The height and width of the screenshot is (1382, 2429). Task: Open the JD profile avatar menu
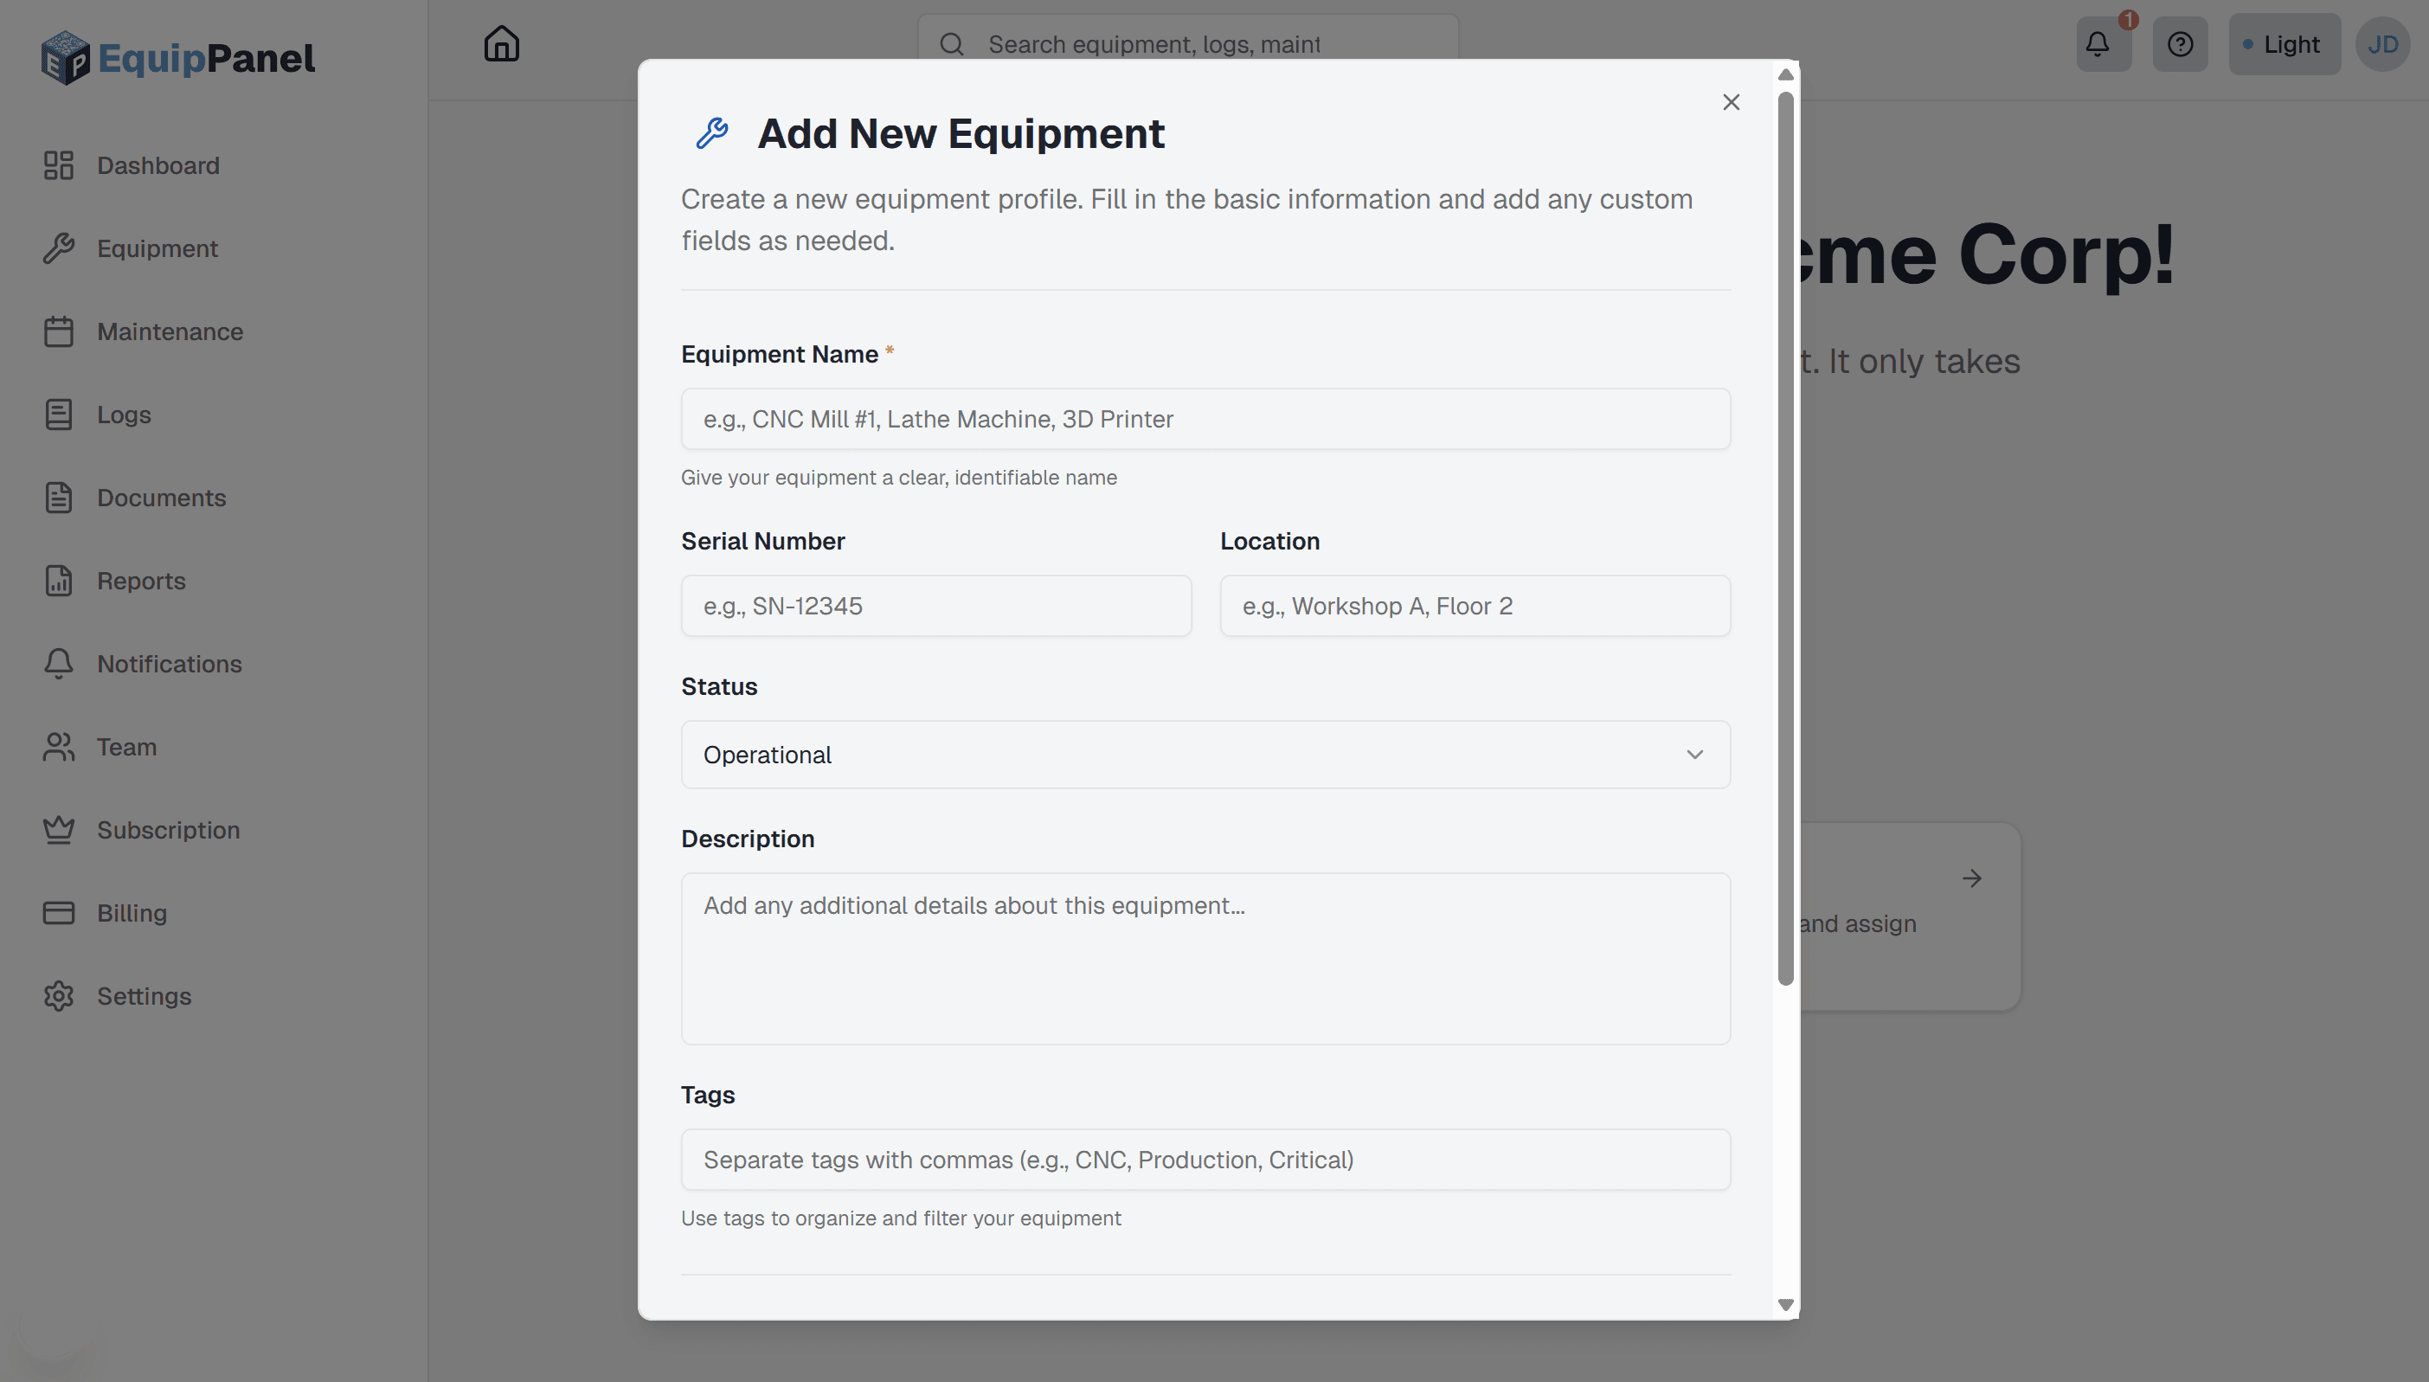click(2383, 43)
